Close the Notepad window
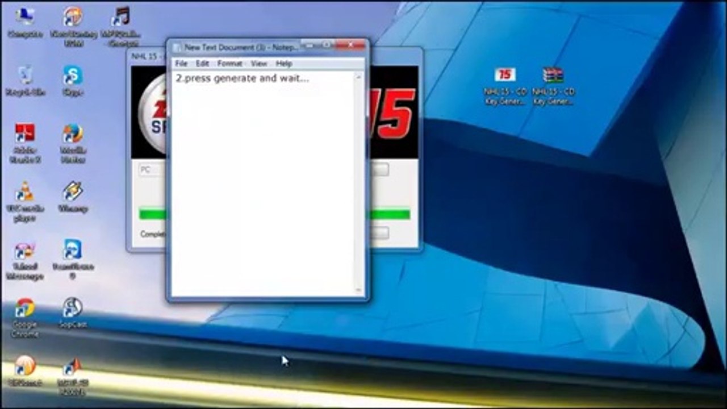727x409 pixels. point(351,44)
